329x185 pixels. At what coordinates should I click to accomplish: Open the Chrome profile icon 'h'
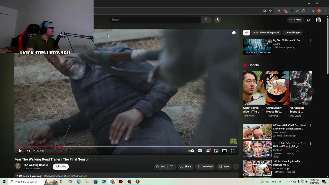[x=319, y=11]
